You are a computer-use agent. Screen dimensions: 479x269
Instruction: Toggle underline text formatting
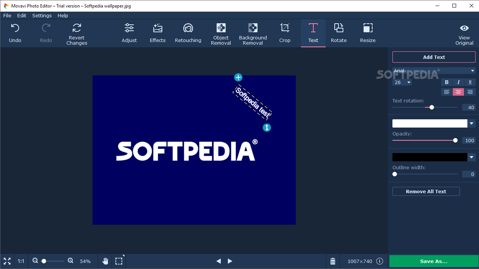470,82
